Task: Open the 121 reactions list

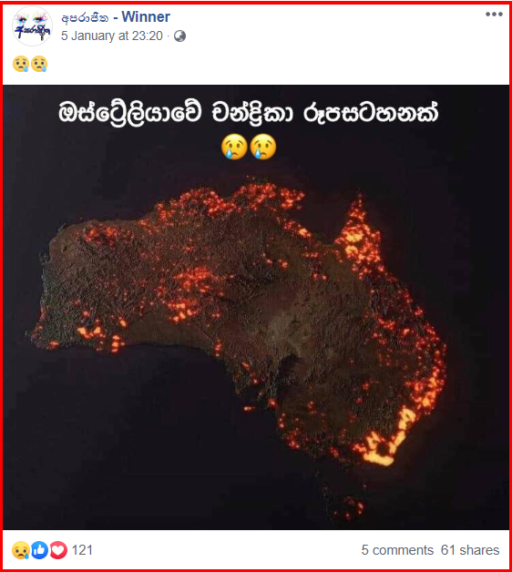Action: pyautogui.click(x=82, y=550)
